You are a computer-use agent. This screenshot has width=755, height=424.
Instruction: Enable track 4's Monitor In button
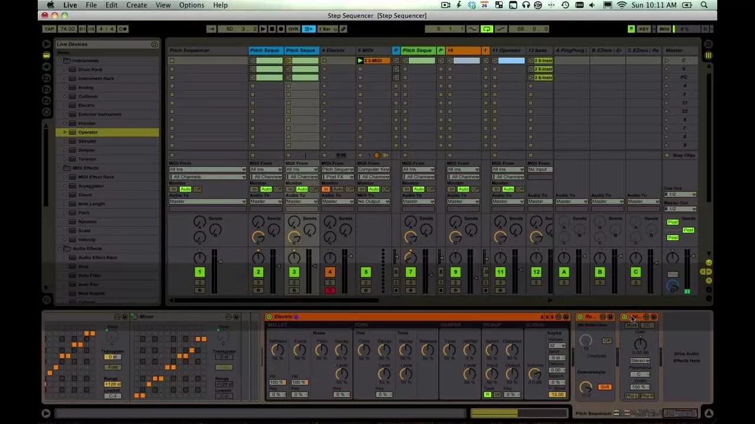click(325, 189)
